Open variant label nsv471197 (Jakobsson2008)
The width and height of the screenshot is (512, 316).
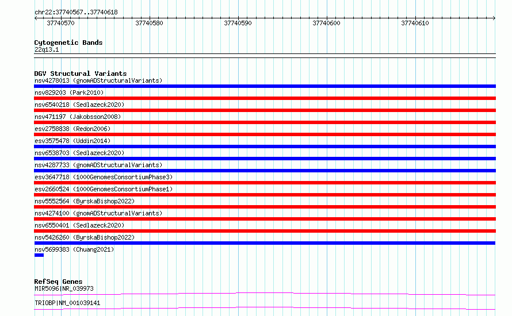pos(78,117)
